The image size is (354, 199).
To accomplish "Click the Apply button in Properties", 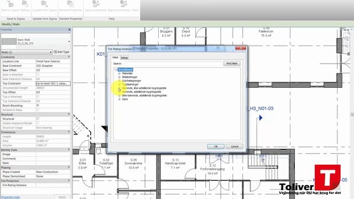I will pyautogui.click(x=62, y=197).
